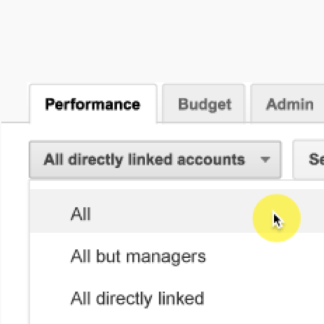The image size is (324, 324).
Task: Switch to the Budget tab
Action: (204, 103)
